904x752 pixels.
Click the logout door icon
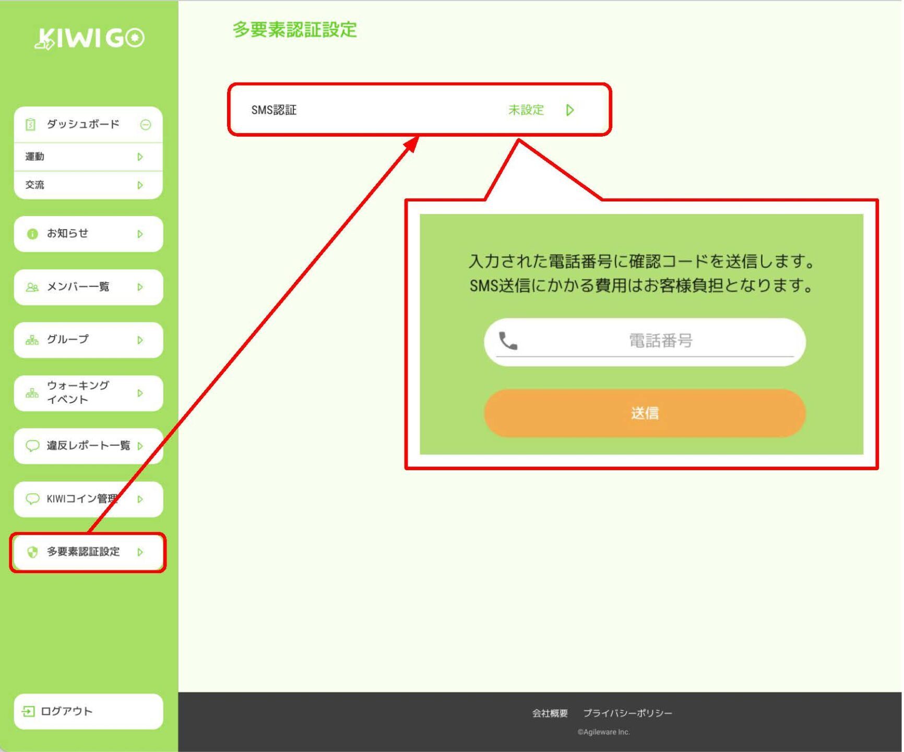28,711
